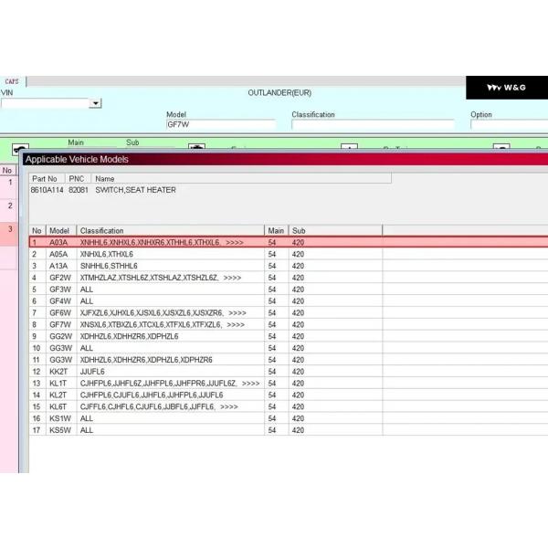Select row 15 model KL6T
The image size is (548, 548).
point(58,406)
